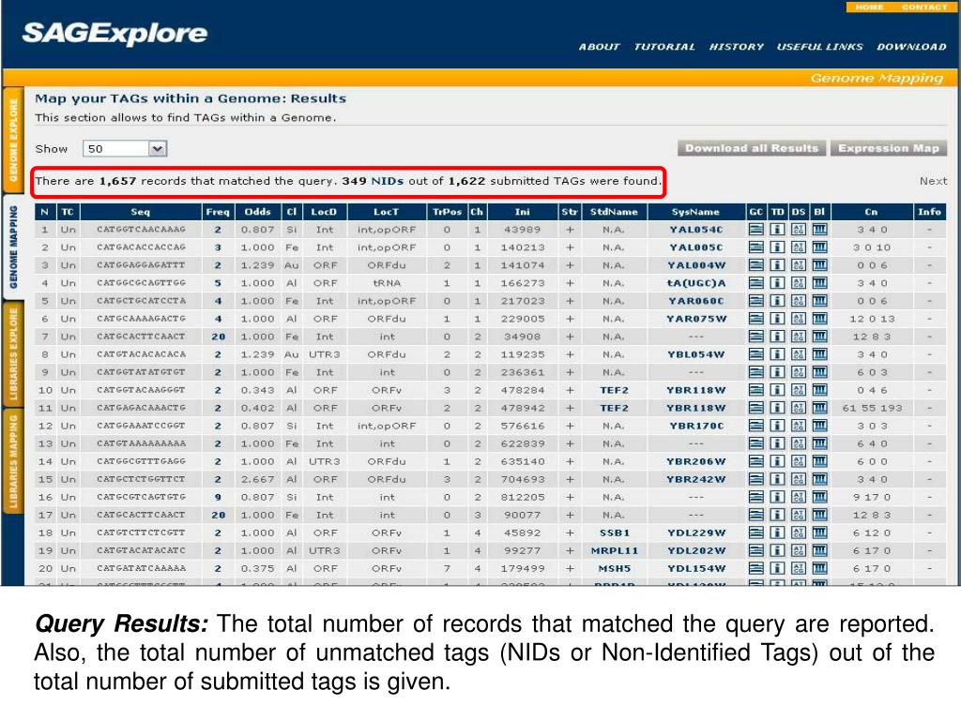The image size is (961, 720).
Task: Open tA(UGC)A system name link
Action: pos(696,283)
